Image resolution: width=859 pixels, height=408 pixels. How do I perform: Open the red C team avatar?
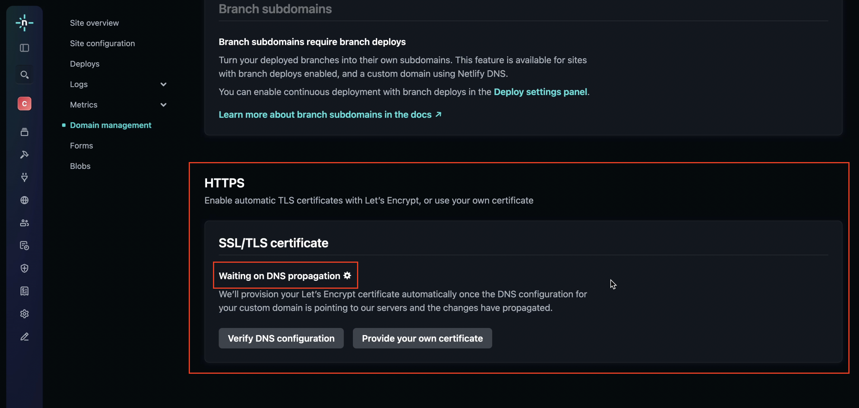[24, 104]
